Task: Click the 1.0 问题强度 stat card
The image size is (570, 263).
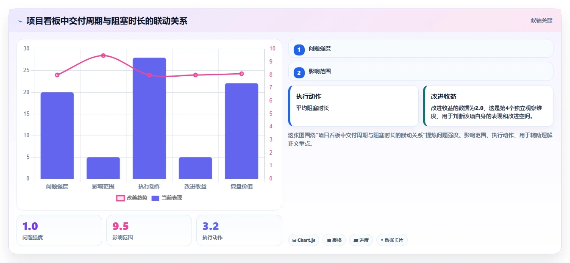Action: coord(59,230)
